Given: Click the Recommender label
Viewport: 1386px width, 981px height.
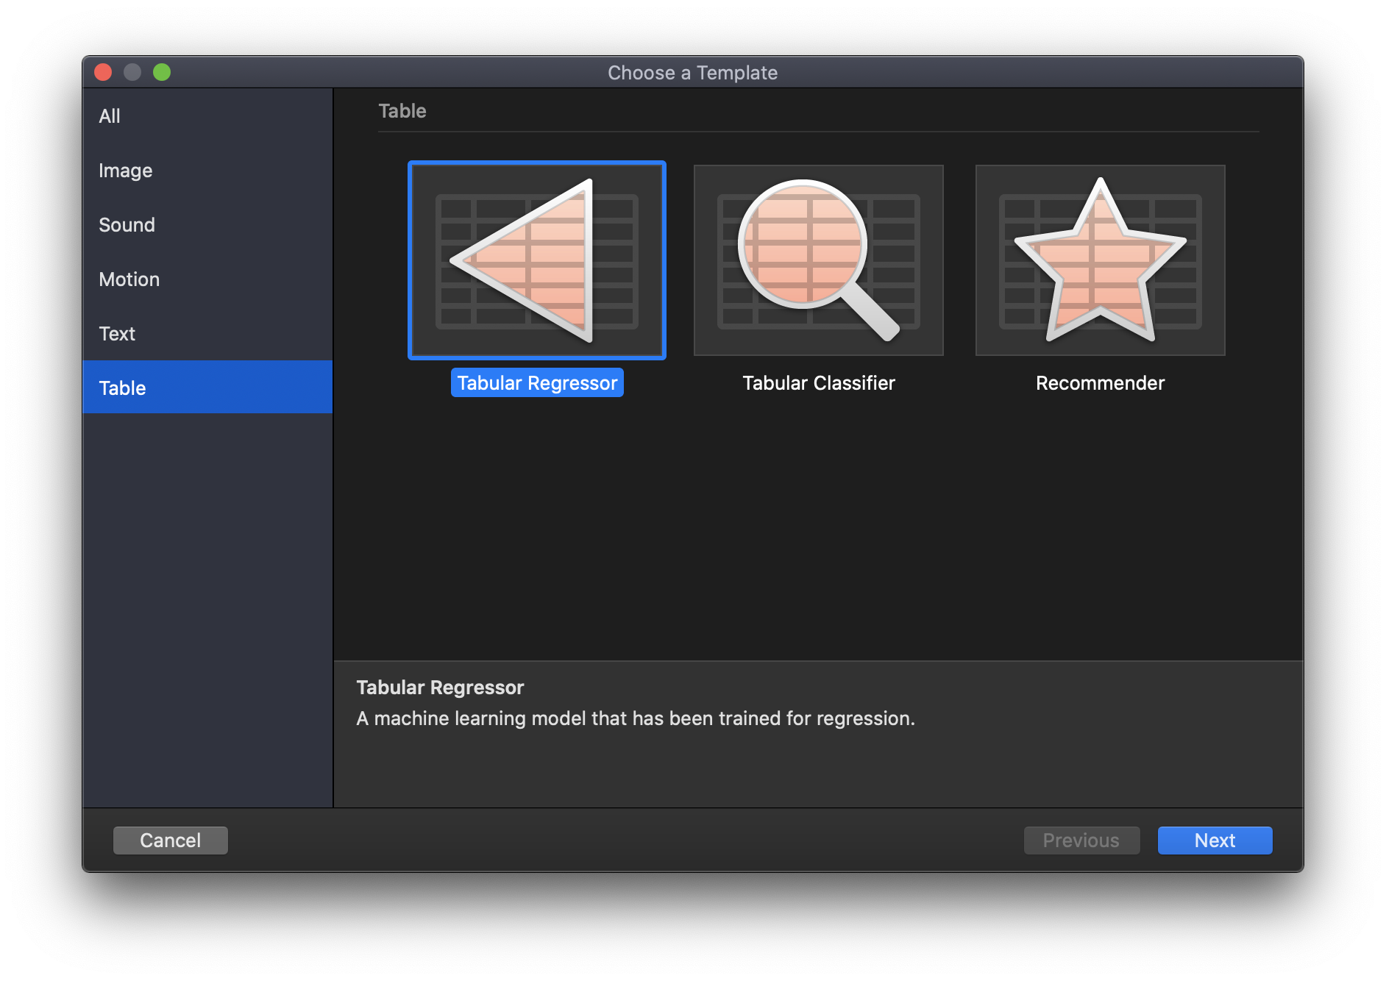Looking at the screenshot, I should pos(1100,383).
